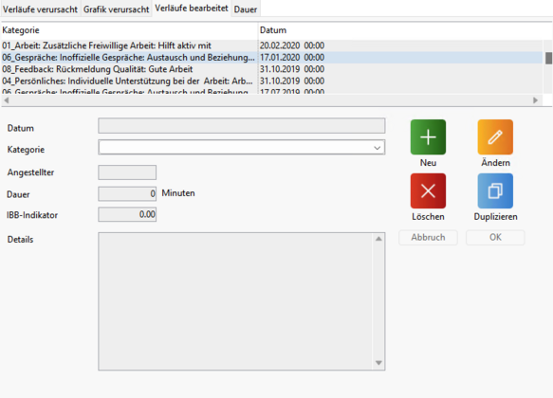Select the 01_Arbeit Zusätzliche Freiwillige Arbeit row
This screenshot has width=553, height=398.
click(271, 45)
